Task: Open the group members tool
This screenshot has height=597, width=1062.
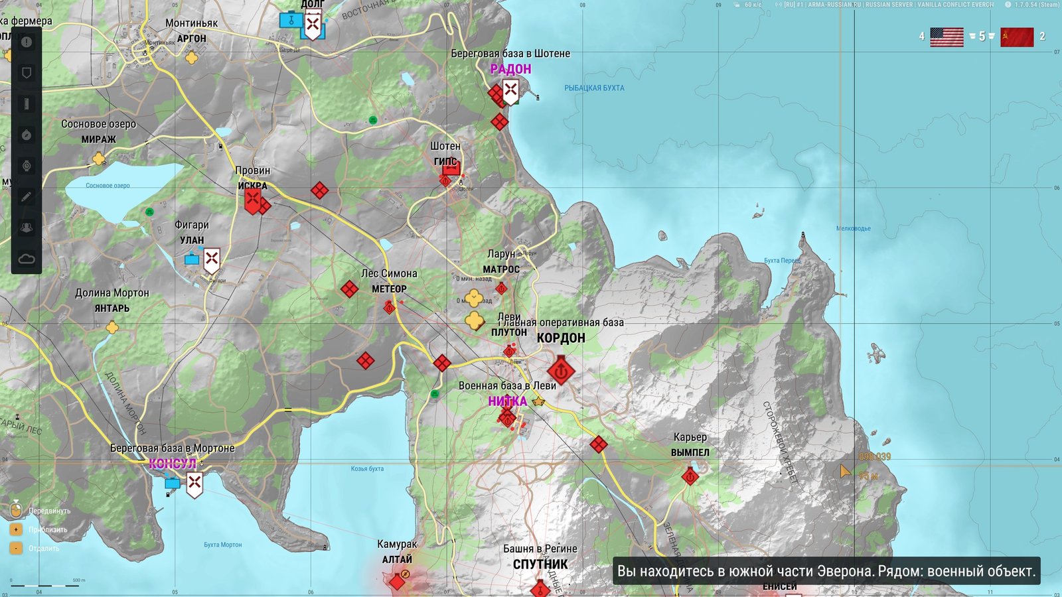Action: click(x=27, y=228)
